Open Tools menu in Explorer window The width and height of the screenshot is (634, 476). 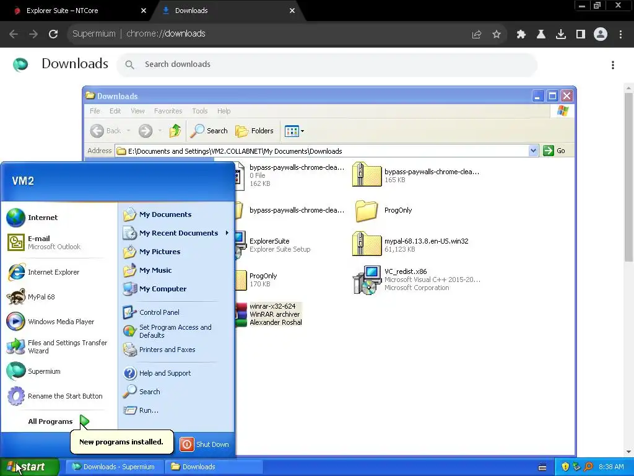pos(200,111)
